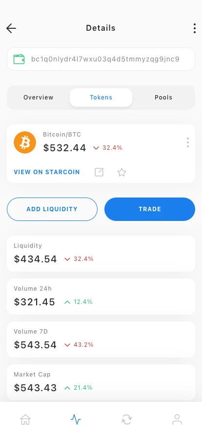
Task: Toggle the star favorite icon
Action: coord(121,172)
